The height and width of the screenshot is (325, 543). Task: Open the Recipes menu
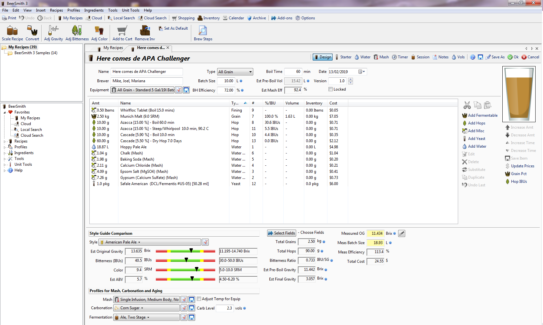pos(56,10)
